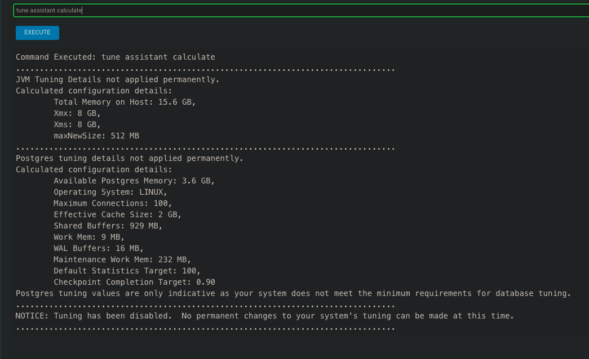The width and height of the screenshot is (589, 359).
Task: Select the Maintenance Work Mem line
Action: (x=122, y=259)
